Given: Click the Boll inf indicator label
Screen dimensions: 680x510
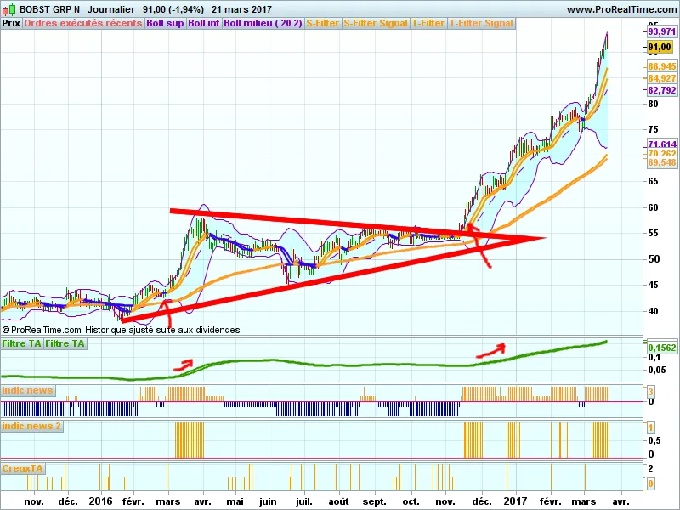Looking at the screenshot, I should click(204, 23).
